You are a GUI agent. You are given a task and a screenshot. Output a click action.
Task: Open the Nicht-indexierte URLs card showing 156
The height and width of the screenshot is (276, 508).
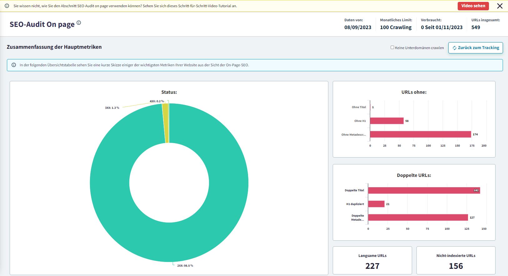(x=456, y=260)
